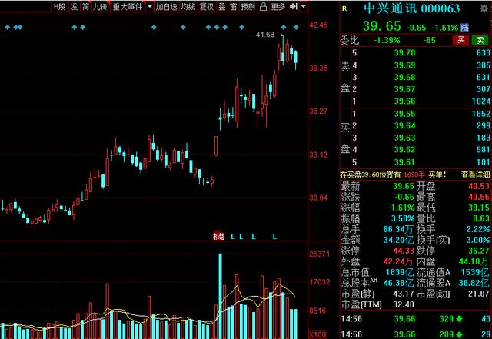The image size is (492, 339).
Task: Click the 市盈(TTM) value 32.48
Action: coord(404,304)
